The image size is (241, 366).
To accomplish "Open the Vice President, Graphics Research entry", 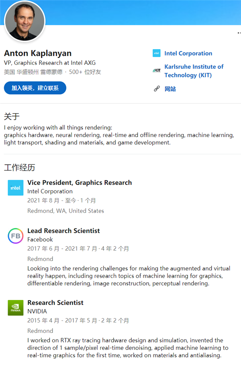I will click(80, 182).
